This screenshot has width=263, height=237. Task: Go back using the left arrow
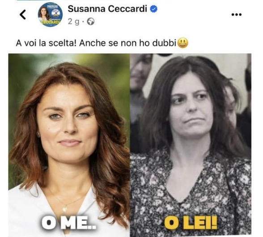(x=23, y=15)
